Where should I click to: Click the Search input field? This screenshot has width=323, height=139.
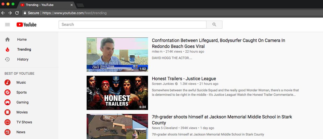(132, 25)
